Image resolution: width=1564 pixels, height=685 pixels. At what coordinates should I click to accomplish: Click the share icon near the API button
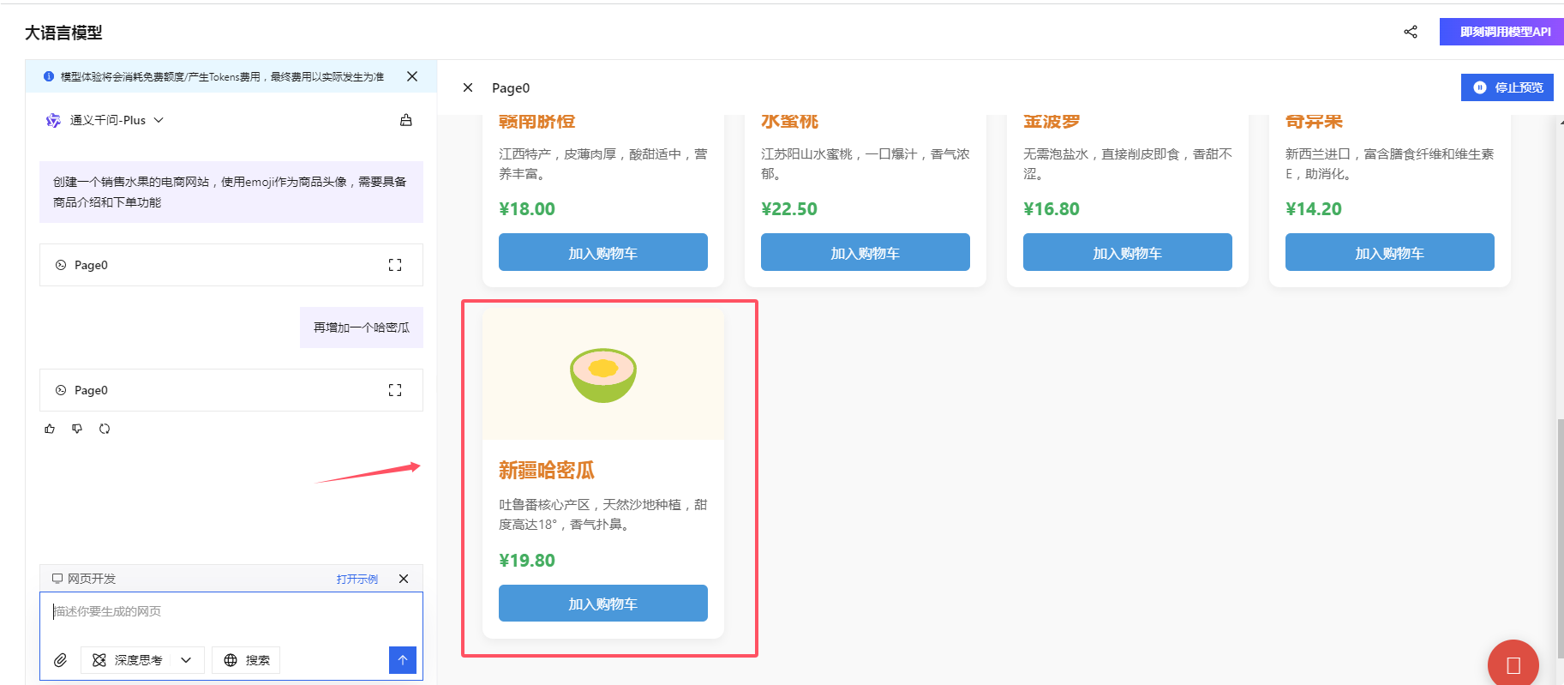coord(1411,31)
